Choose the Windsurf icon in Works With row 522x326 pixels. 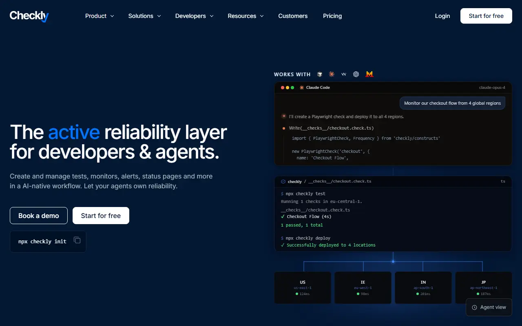[x=344, y=74]
